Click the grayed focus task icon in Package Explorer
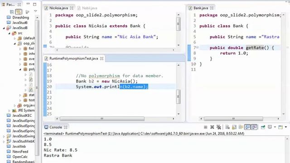This screenshot has width=290, height=163. 27,12
